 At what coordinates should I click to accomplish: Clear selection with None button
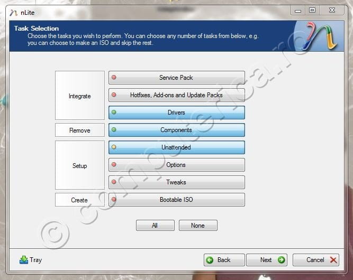tap(198, 226)
